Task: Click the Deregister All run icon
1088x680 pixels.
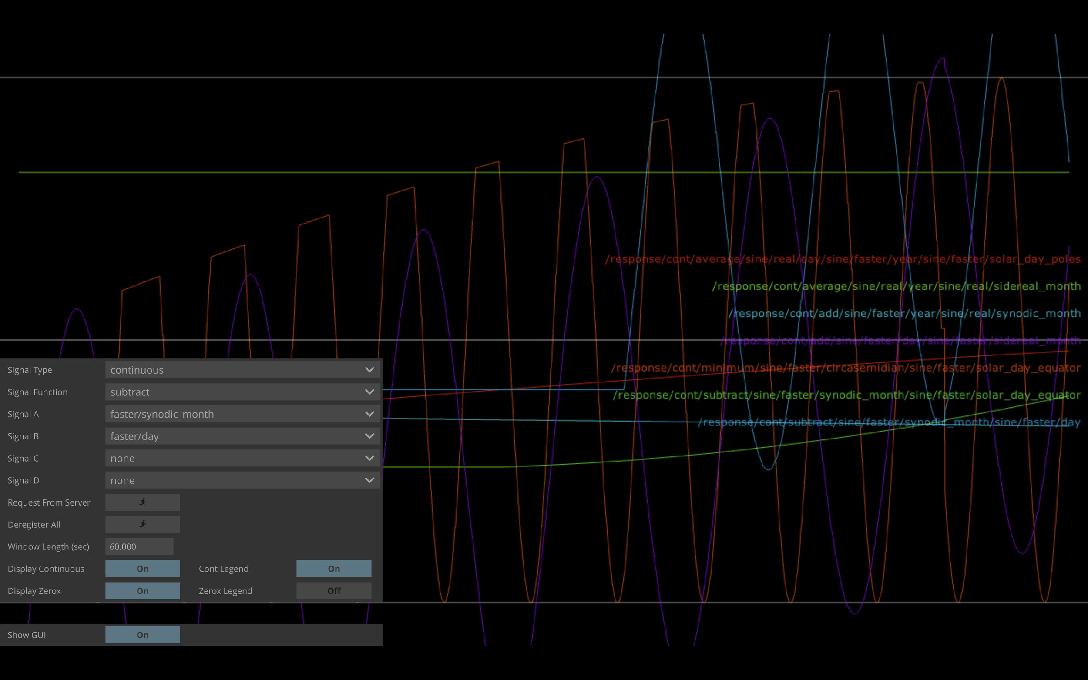Action: pyautogui.click(x=143, y=524)
